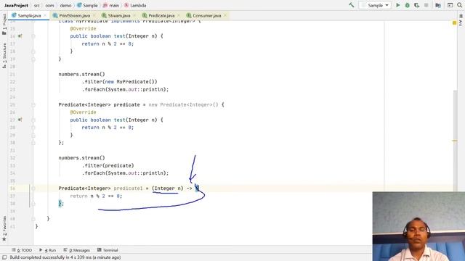The image size is (465, 261).
Task: Open Search Everywhere magnifier icon
Action: click(x=459, y=5)
